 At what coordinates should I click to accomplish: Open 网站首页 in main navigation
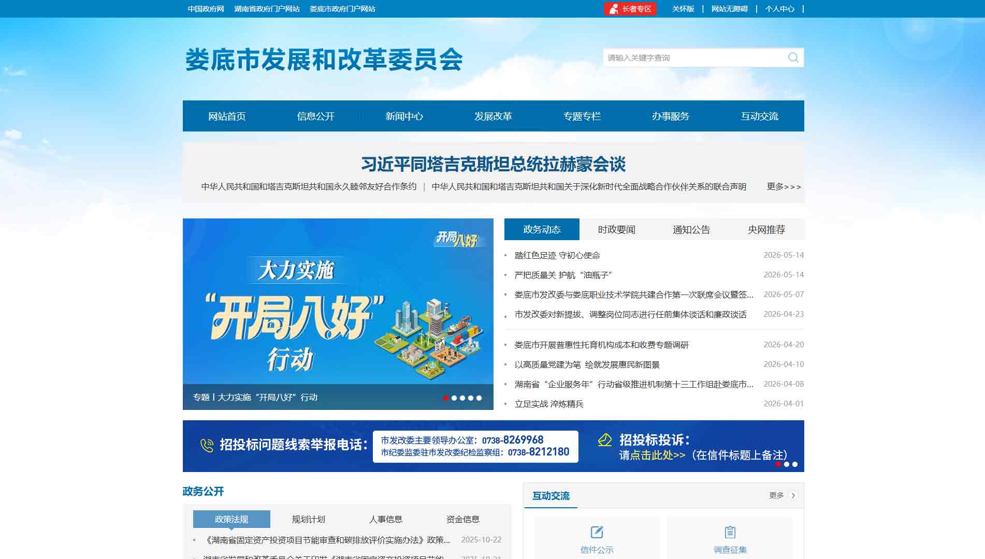[x=227, y=116]
